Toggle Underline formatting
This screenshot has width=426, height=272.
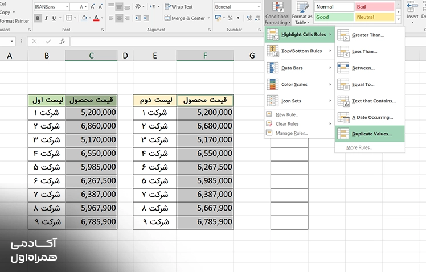coord(54,18)
